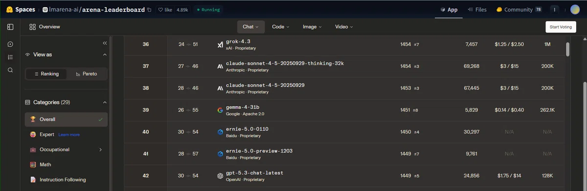Click the score 1451 for gemma-4-31b

pos(406,110)
